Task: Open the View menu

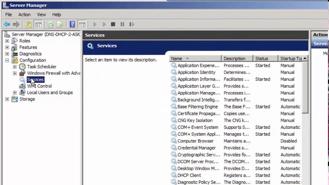Action: (x=41, y=15)
